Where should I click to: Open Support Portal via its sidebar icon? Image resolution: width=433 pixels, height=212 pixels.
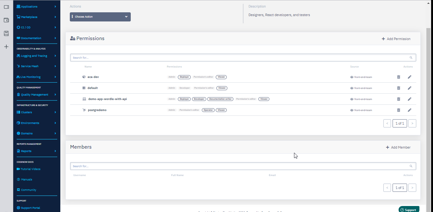18,208
